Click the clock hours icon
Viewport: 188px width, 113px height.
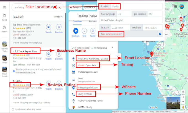[73, 65]
